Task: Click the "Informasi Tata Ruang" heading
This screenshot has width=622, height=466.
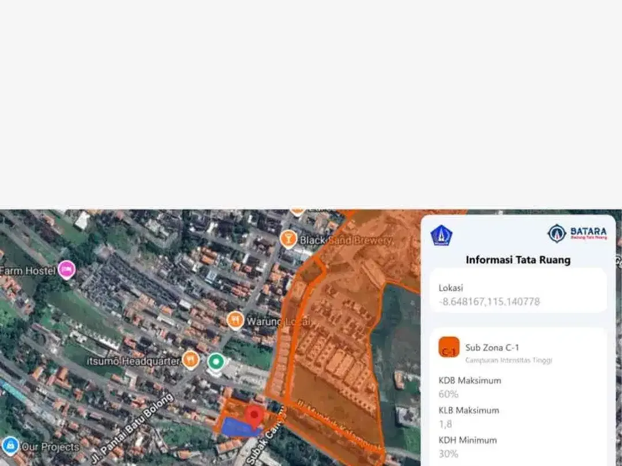Action: (x=518, y=260)
